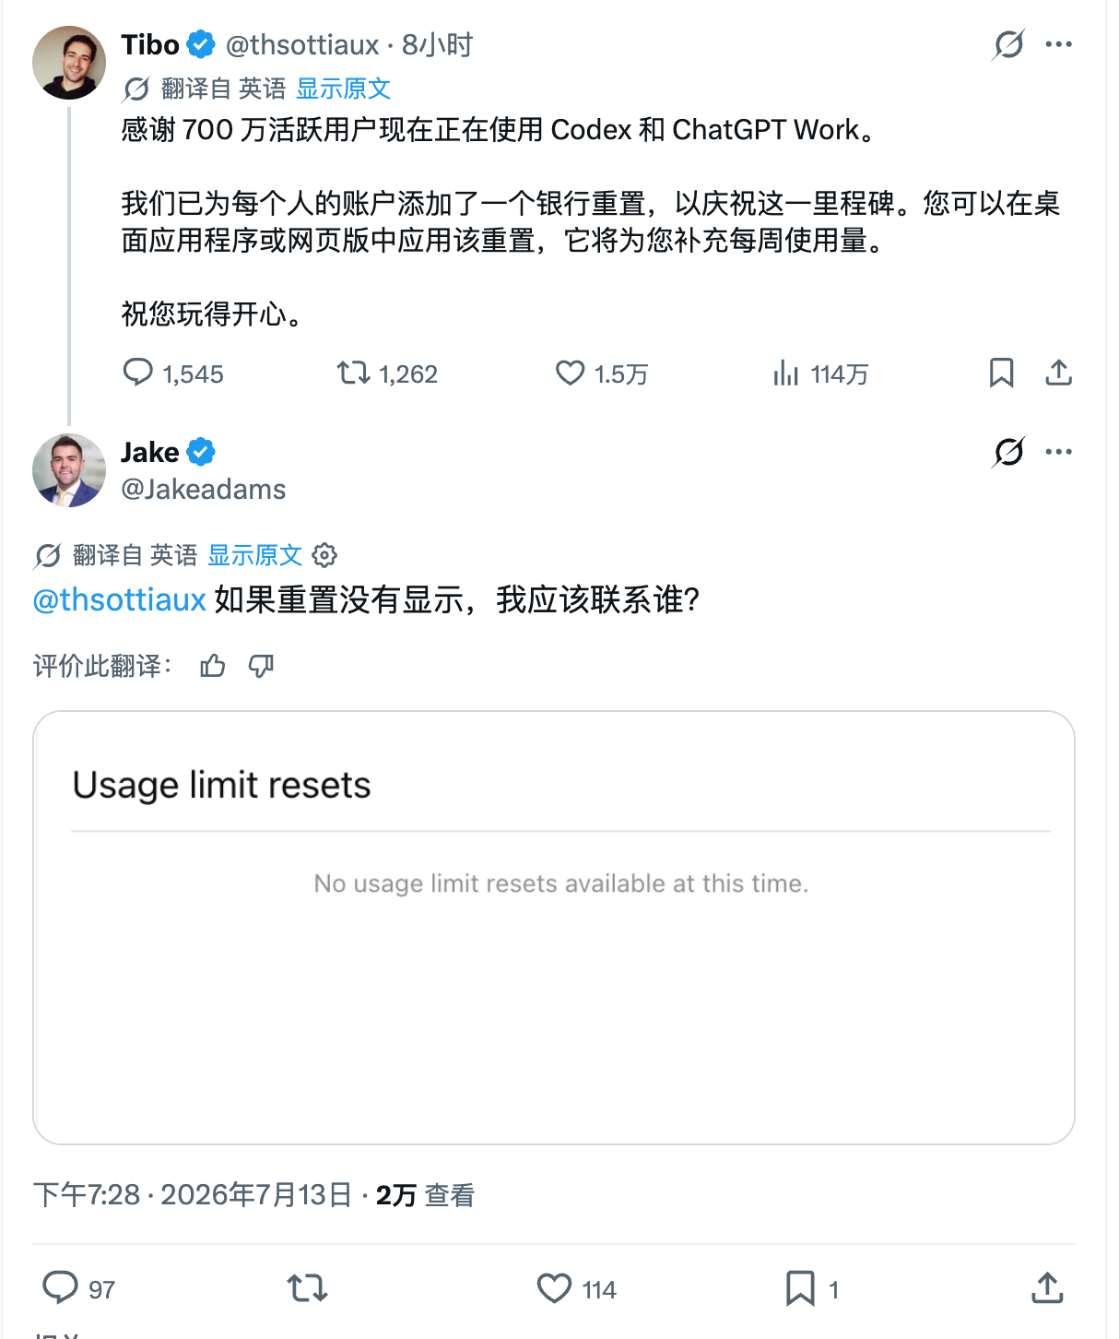Show original text of Jake's reply
This screenshot has width=1119, height=1339.
coord(255,555)
